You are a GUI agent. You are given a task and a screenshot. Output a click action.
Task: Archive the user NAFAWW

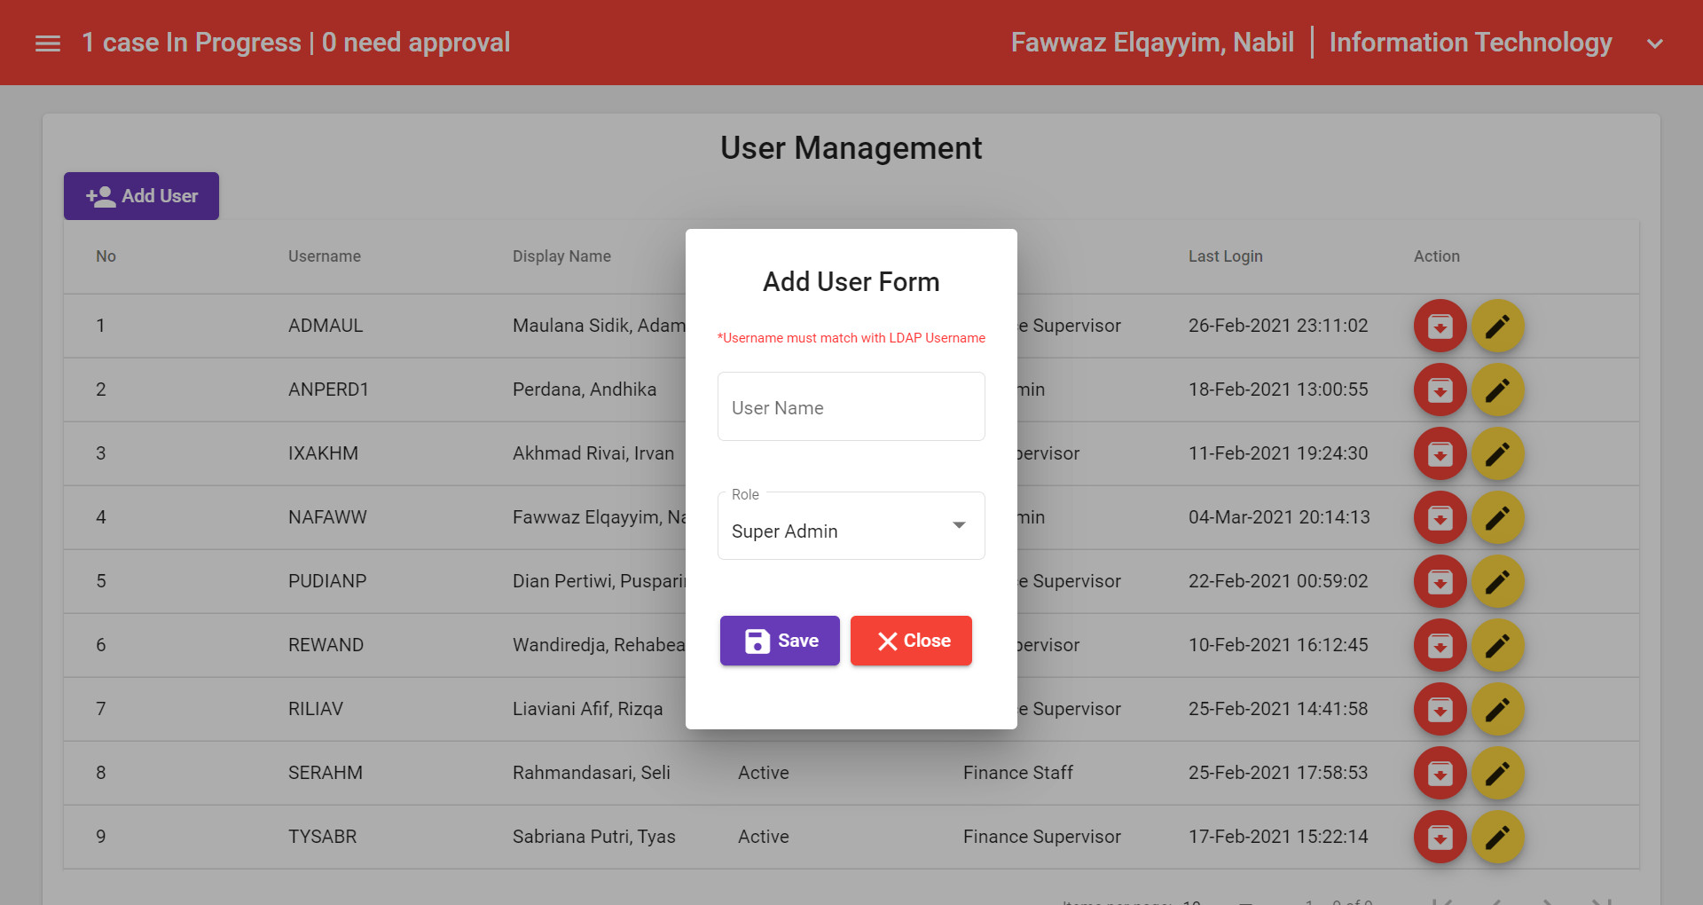(x=1440, y=517)
